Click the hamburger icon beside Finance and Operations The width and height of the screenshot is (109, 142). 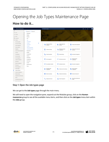click(x=15, y=29)
